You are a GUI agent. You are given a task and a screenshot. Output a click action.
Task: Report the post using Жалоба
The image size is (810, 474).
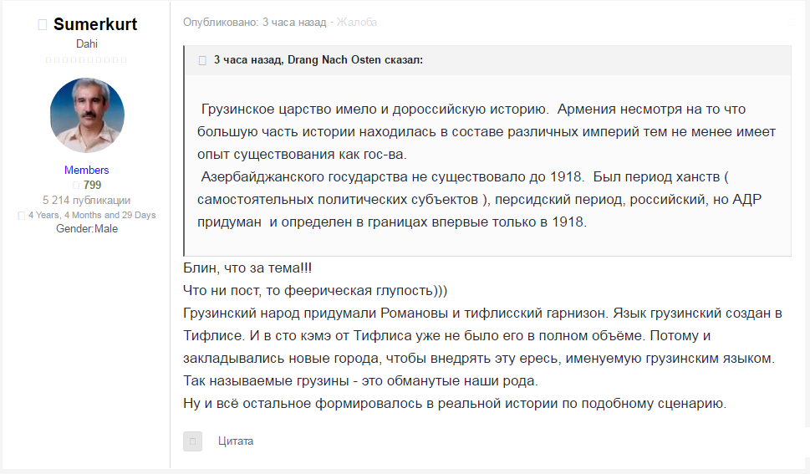pos(357,23)
